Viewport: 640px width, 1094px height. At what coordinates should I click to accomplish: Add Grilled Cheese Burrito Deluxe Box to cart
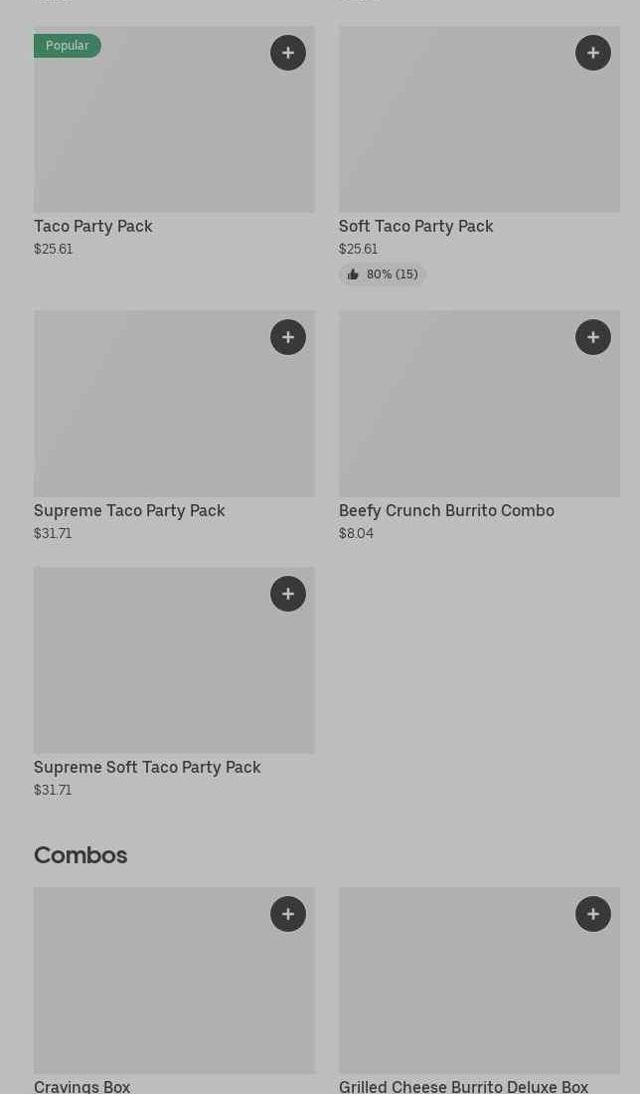coord(593,914)
